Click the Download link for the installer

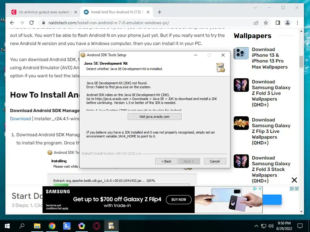click(x=21, y=119)
